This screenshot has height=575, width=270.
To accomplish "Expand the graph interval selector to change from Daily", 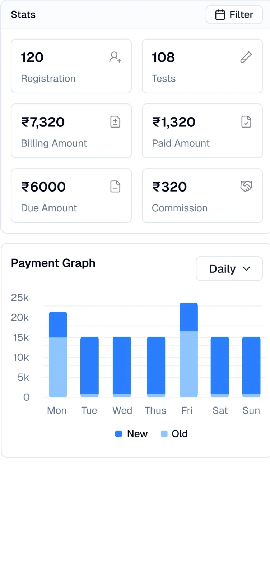I will click(229, 268).
